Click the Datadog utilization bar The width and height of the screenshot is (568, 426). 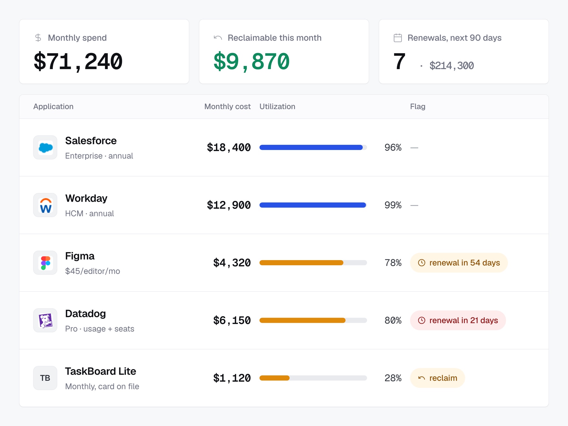coord(313,320)
